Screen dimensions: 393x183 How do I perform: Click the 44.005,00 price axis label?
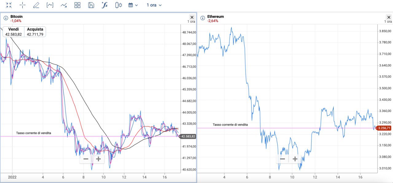pyautogui.click(x=189, y=112)
